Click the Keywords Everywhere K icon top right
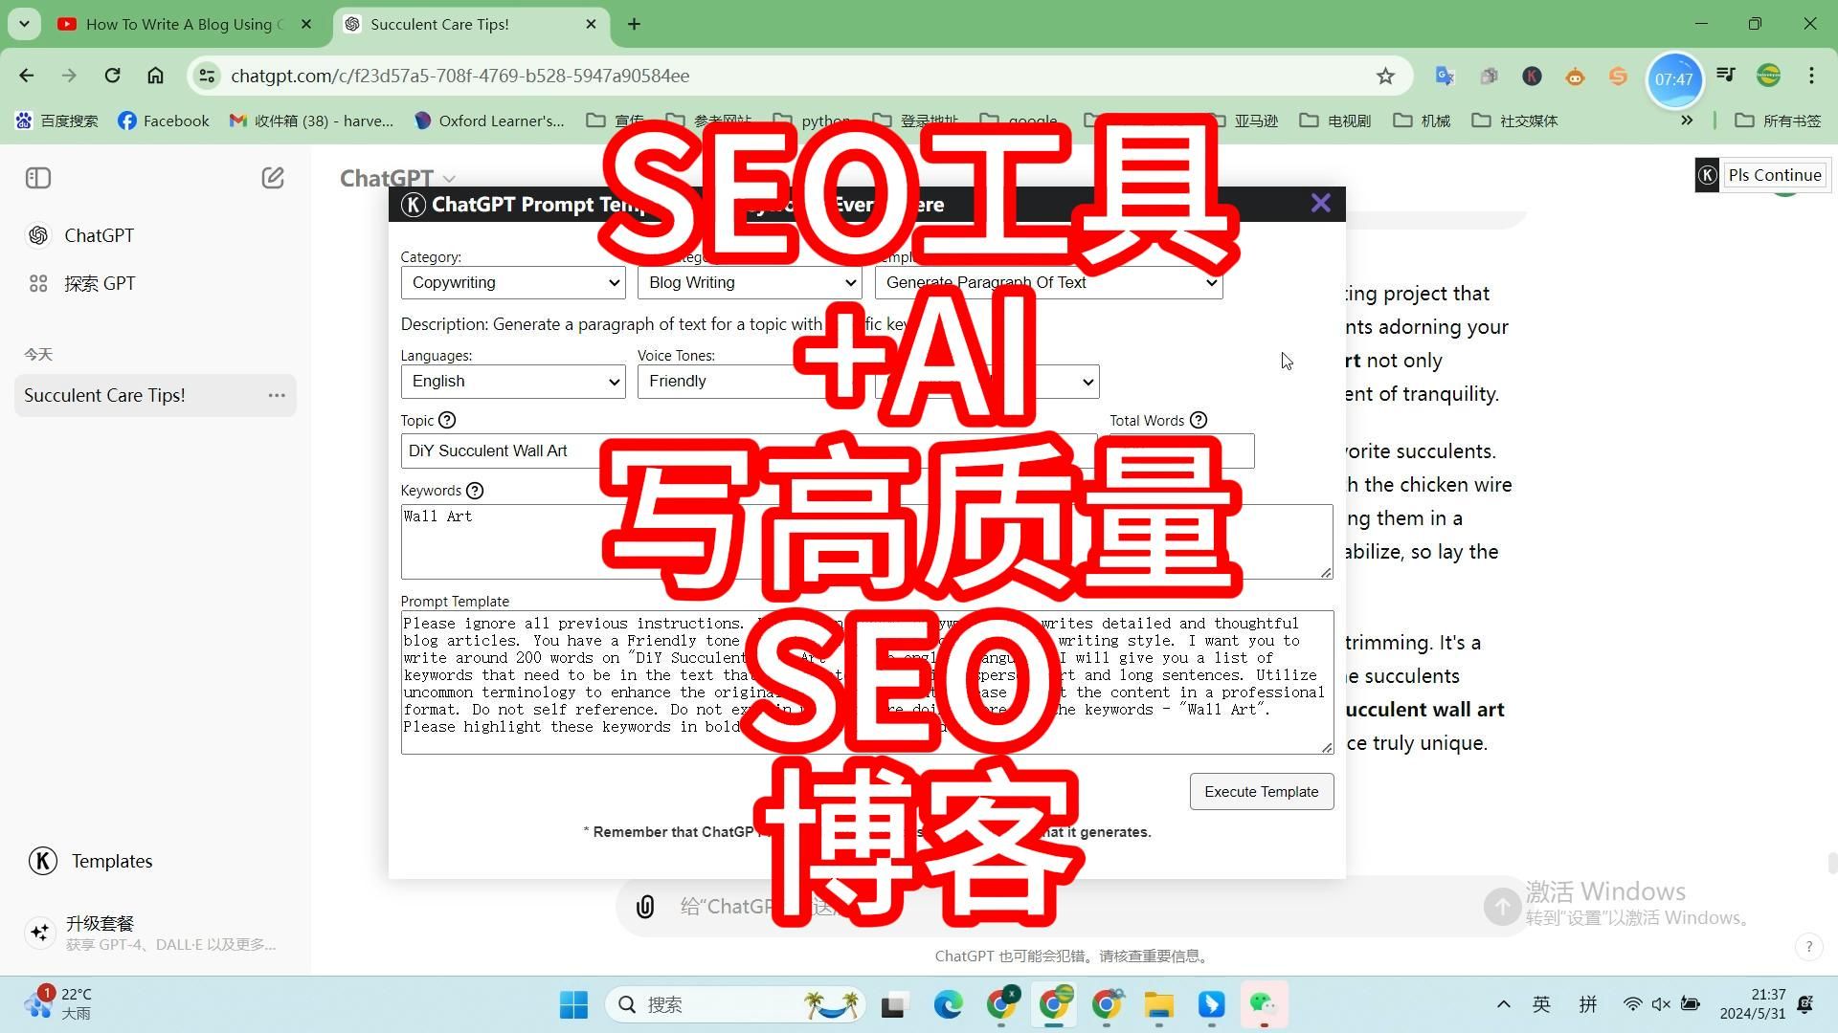1838x1033 pixels. point(1707,175)
